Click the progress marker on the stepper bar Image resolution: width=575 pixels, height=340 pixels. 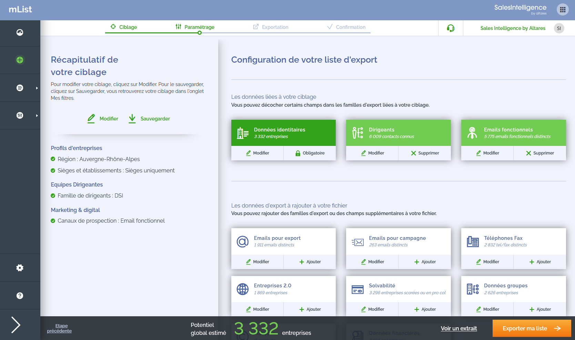pos(200,33)
